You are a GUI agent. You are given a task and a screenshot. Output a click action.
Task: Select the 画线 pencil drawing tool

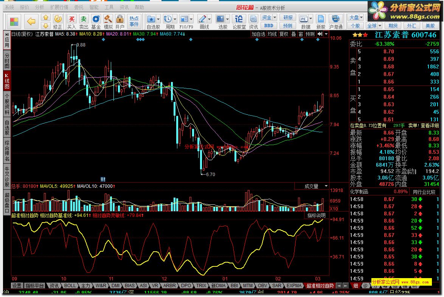click(202, 19)
